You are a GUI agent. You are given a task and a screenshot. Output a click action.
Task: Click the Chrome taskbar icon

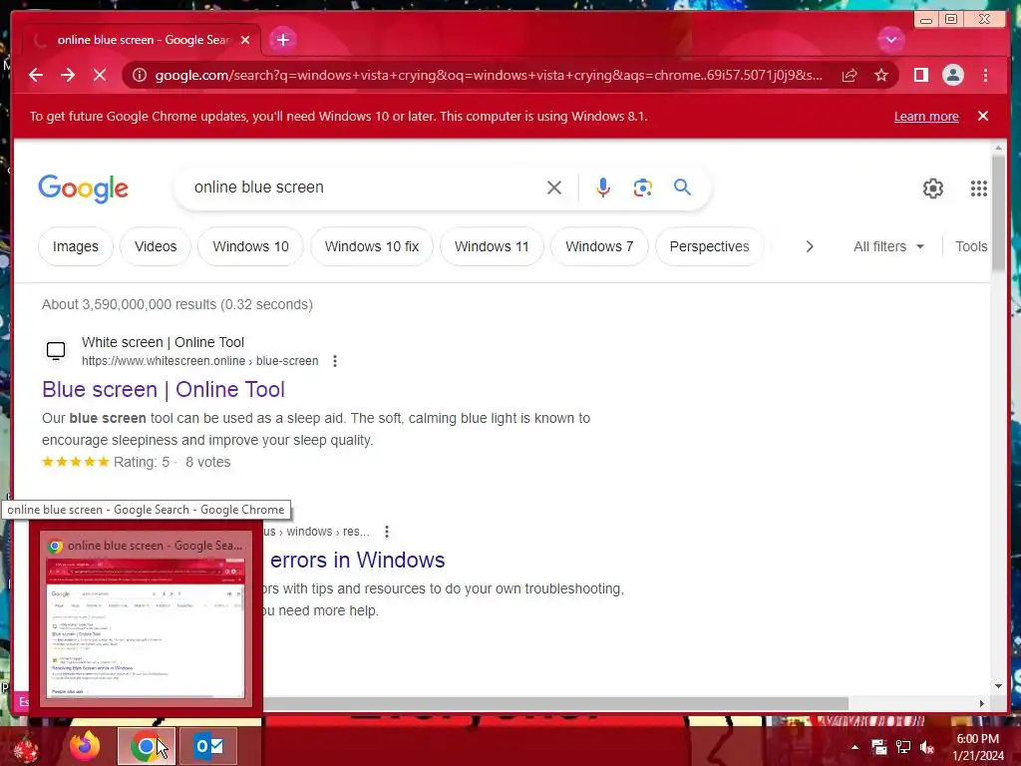146,746
